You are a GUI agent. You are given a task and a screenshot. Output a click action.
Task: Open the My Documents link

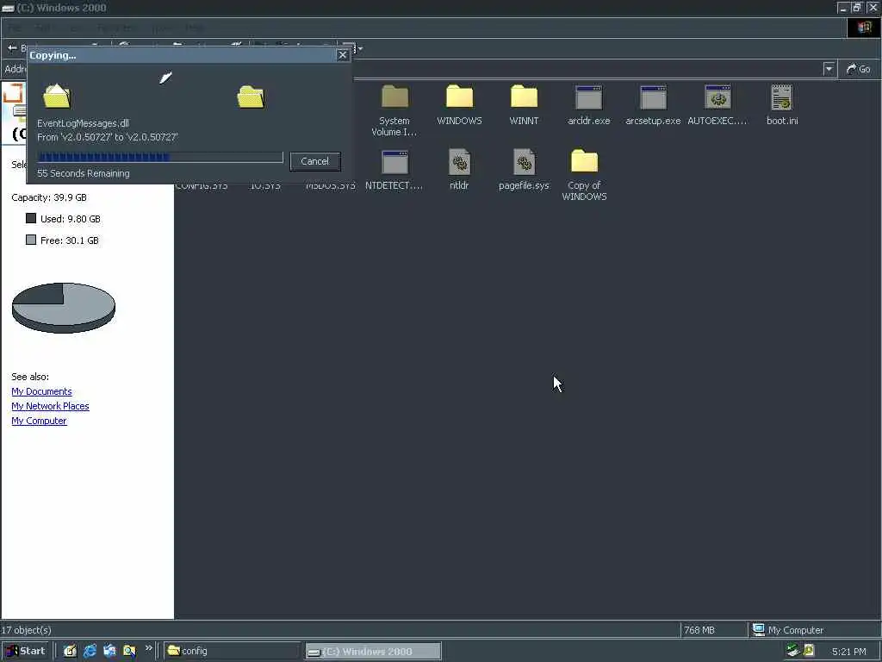tap(41, 391)
